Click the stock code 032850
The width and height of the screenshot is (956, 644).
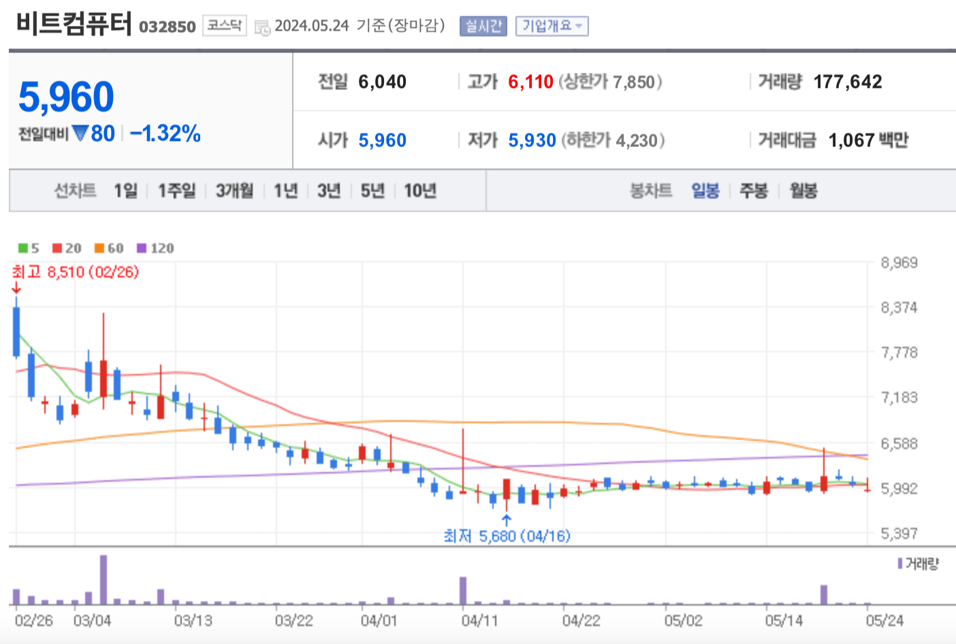coord(168,27)
